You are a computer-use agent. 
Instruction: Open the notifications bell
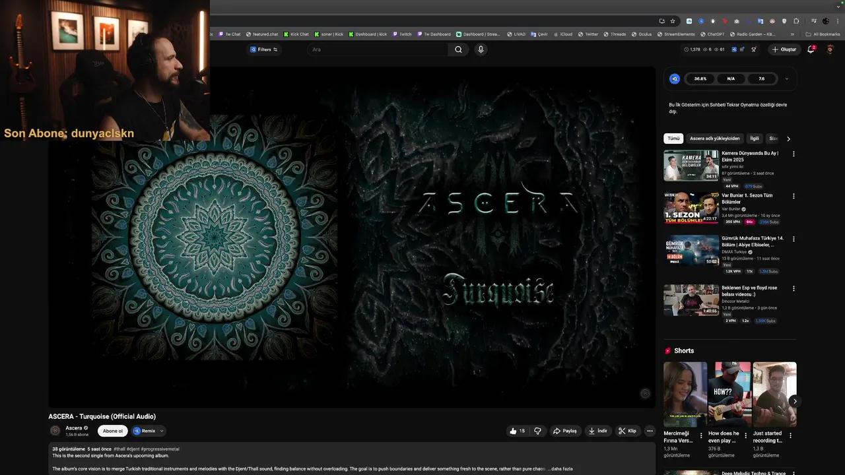point(811,49)
